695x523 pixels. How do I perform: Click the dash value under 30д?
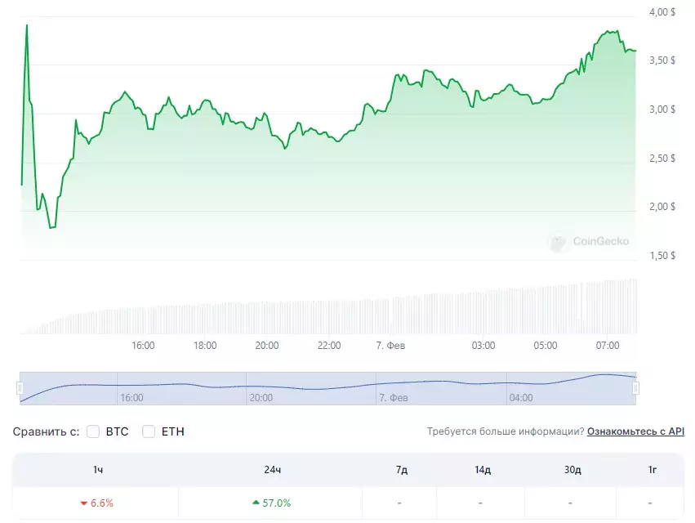click(570, 503)
